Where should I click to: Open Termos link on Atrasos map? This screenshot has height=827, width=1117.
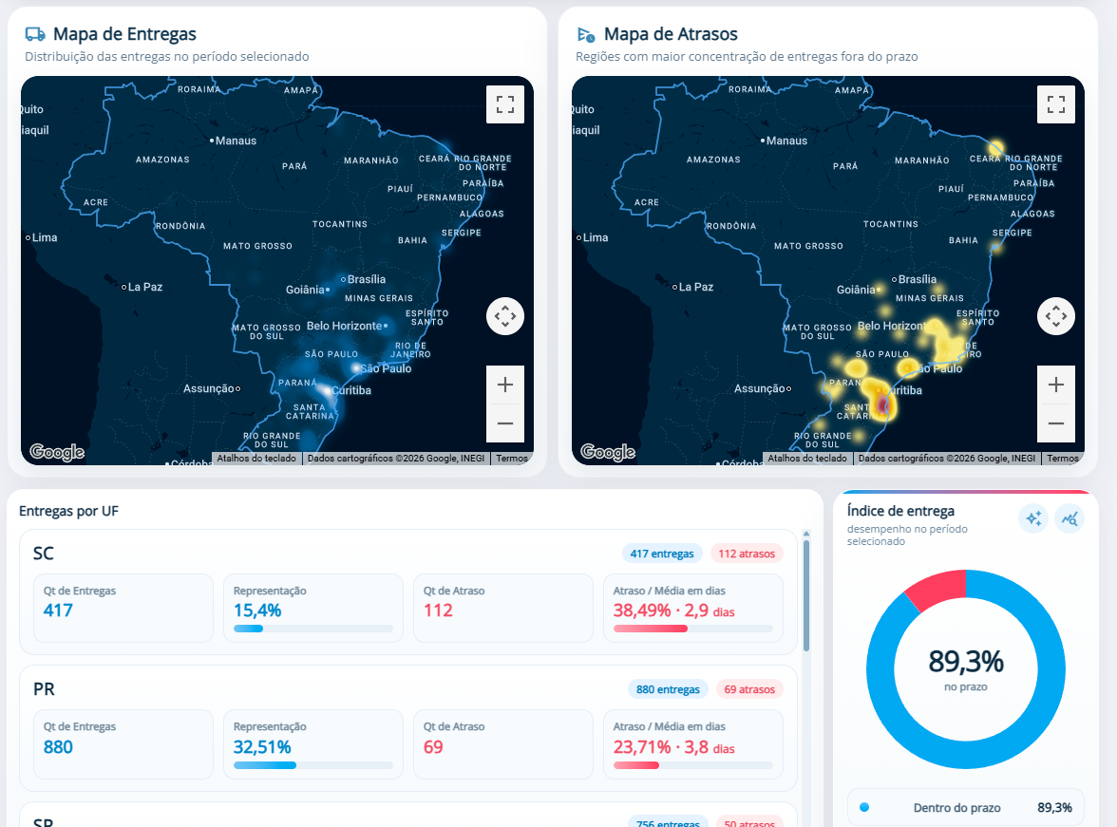[x=1062, y=458]
